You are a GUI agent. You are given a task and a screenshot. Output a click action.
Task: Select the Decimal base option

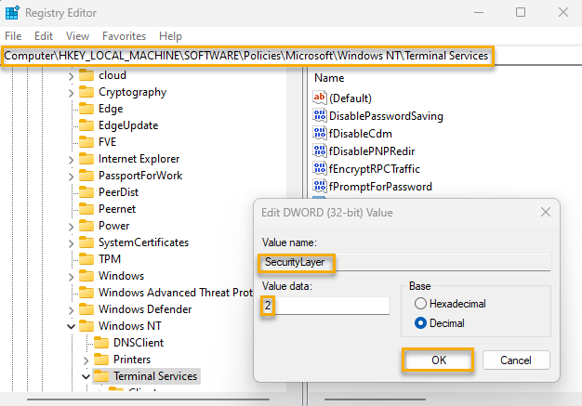coord(421,323)
